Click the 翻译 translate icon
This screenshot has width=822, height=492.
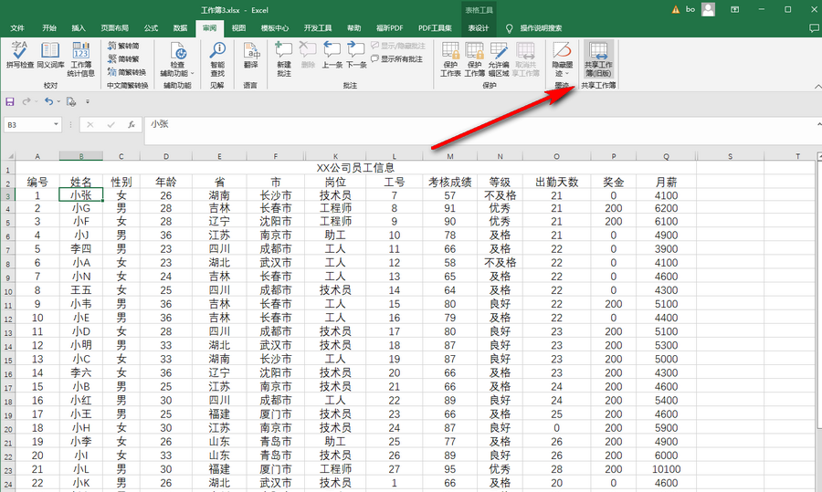250,55
